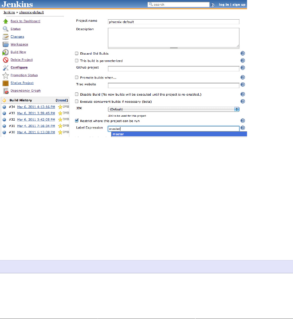Select the Configure sidebar link
The image size is (293, 319).
(x=19, y=67)
